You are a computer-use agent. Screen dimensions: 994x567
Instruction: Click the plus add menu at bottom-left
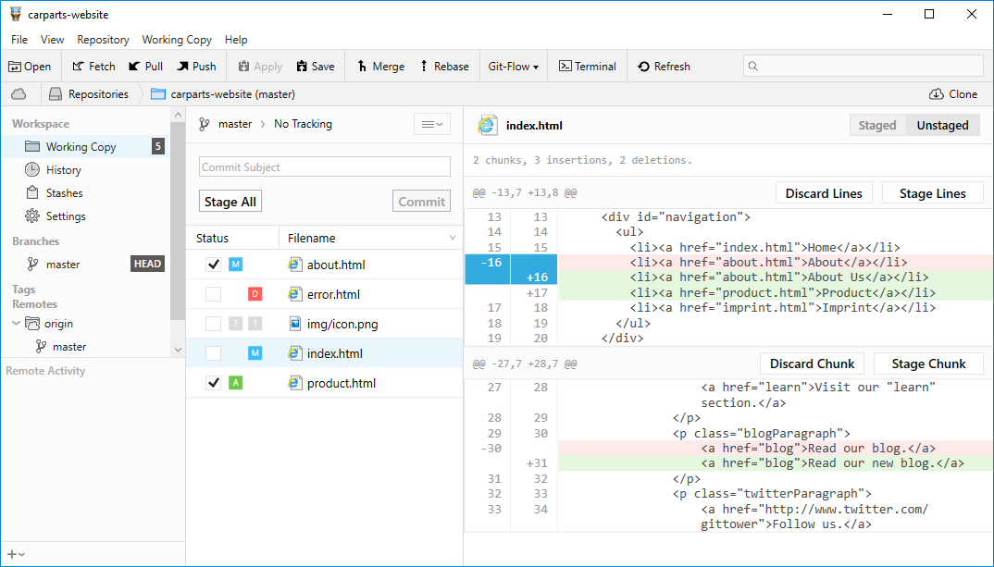pyautogui.click(x=16, y=554)
